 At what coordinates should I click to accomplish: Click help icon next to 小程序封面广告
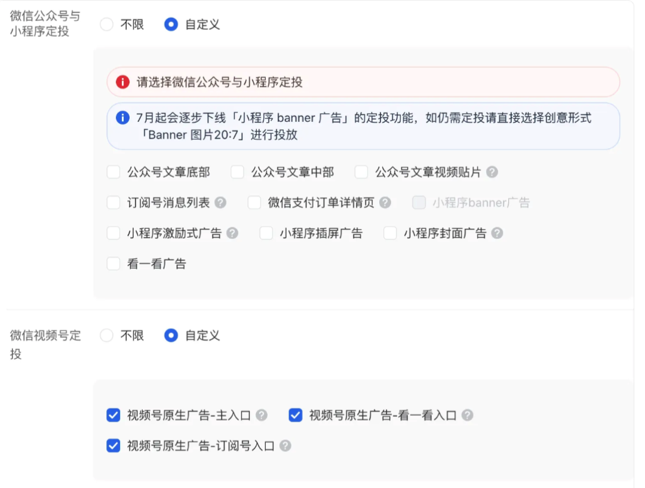point(497,234)
